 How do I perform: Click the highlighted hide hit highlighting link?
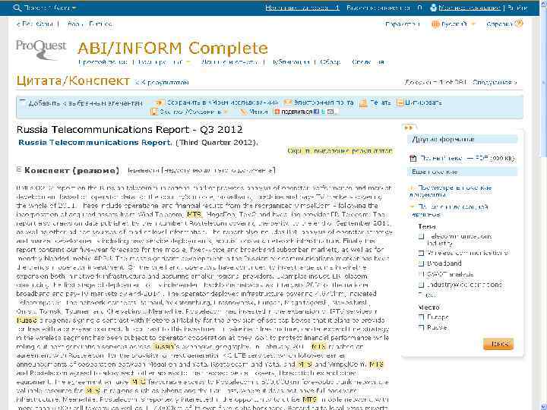tap(340, 151)
